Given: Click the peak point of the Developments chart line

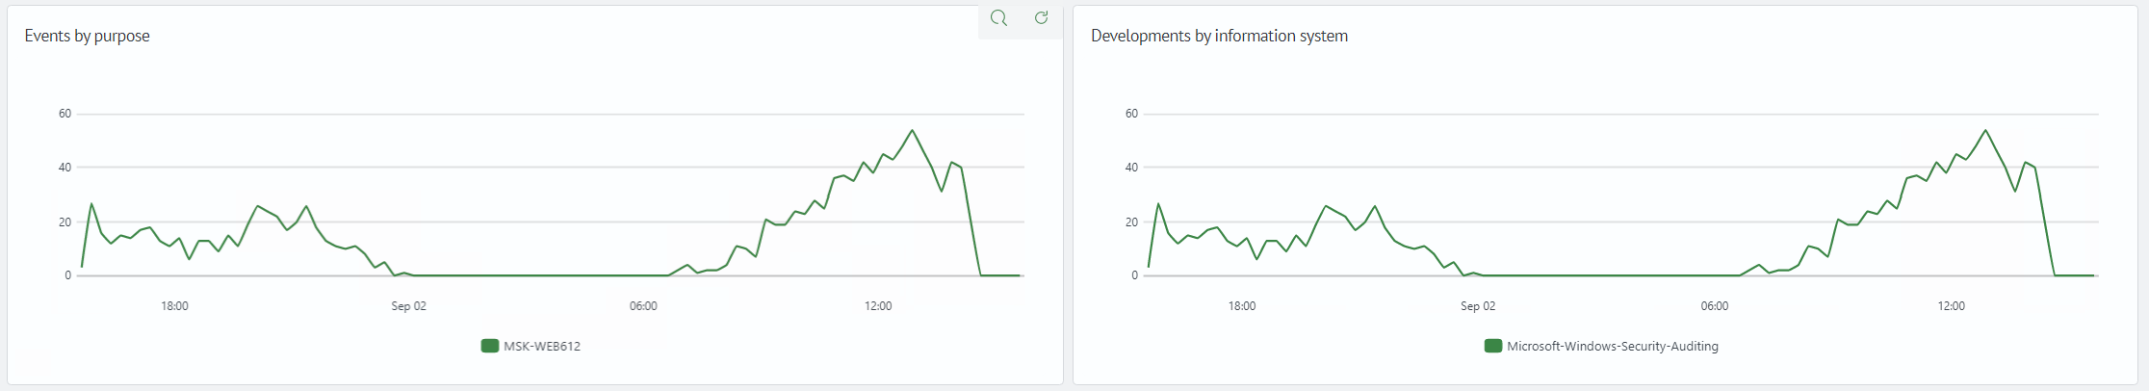Looking at the screenshot, I should pyautogui.click(x=1985, y=130).
